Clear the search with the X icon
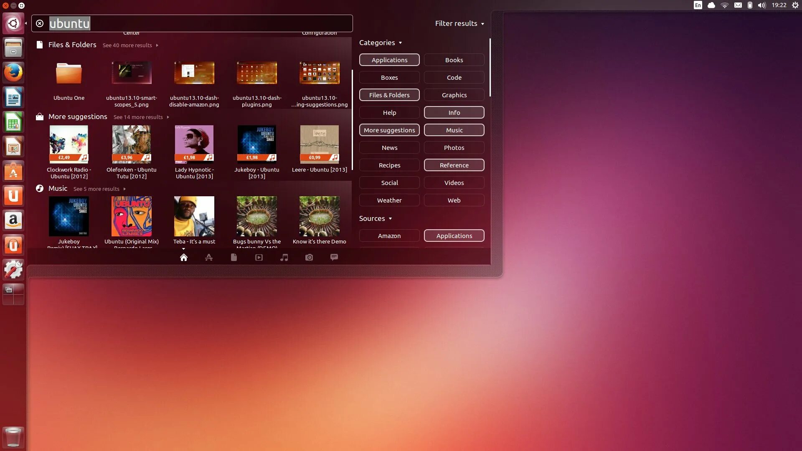 [x=40, y=23]
